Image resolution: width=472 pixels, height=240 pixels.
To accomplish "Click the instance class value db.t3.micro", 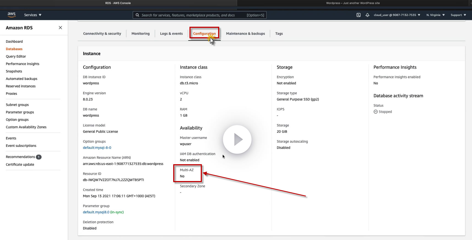I will pyautogui.click(x=189, y=83).
